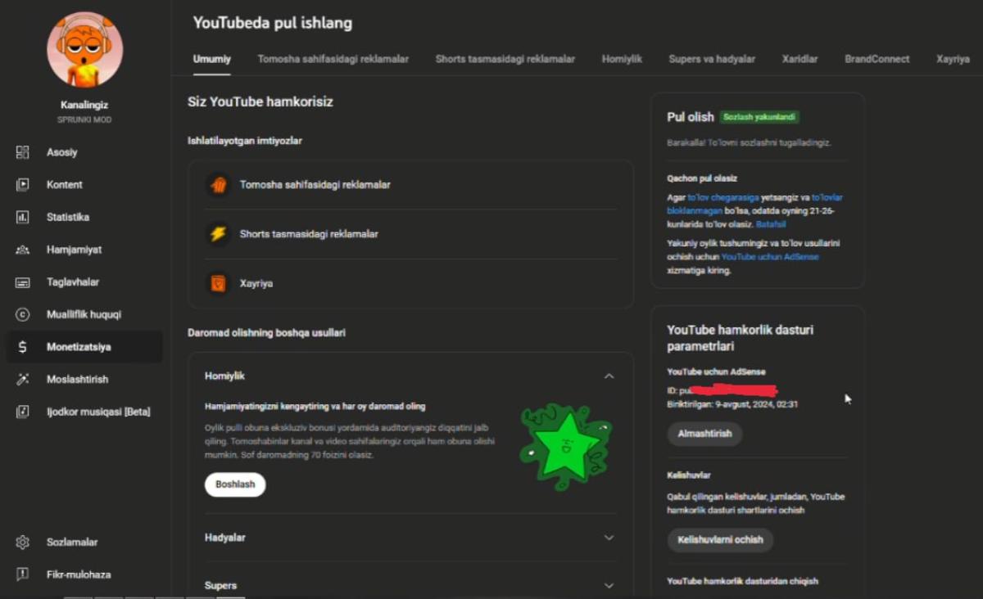This screenshot has height=599, width=983.
Task: Go to Hamjamiyat in the sidebar
Action: [75, 250]
